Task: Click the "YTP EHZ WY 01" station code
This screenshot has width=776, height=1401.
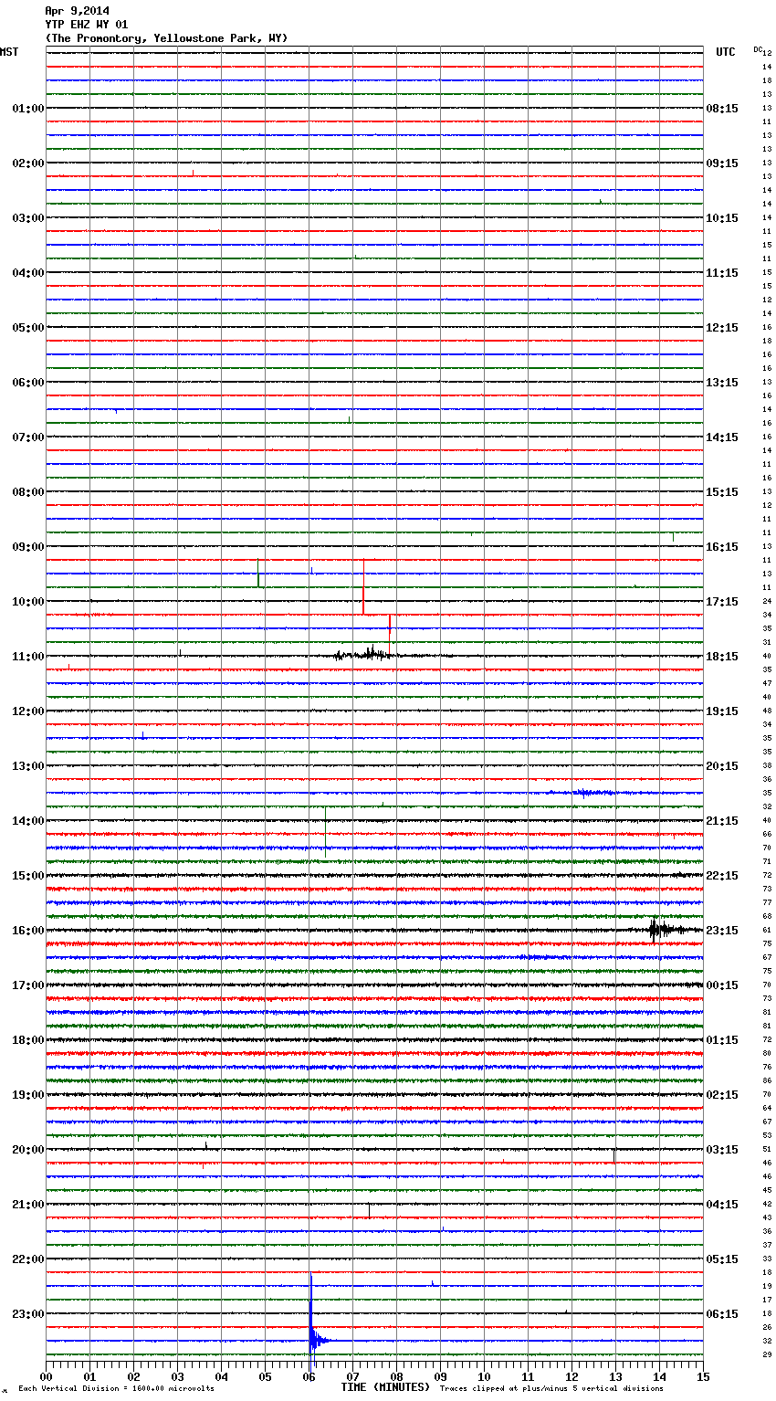Action: click(87, 25)
